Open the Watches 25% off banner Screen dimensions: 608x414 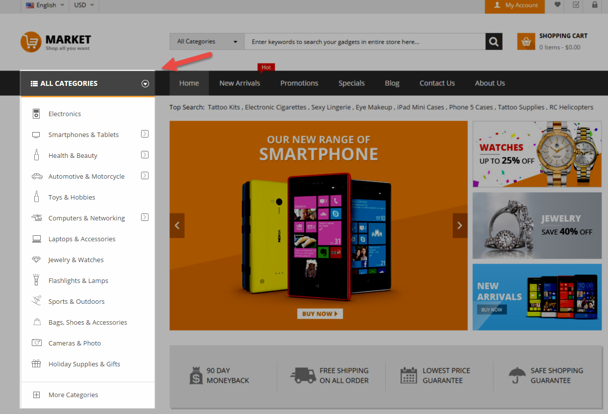tap(537, 154)
